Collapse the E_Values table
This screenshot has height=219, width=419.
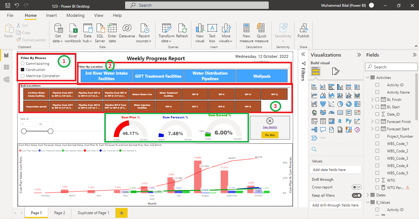click(368, 202)
